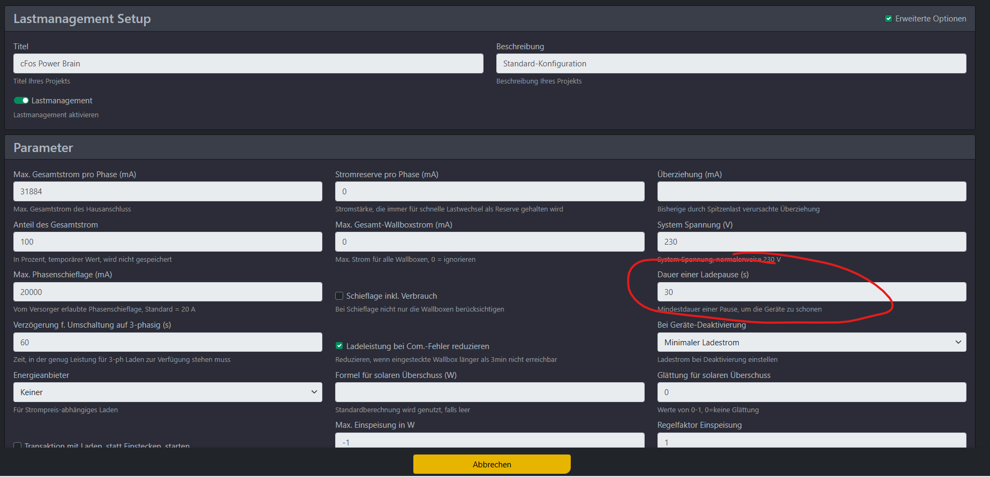Select the Glättung für solaren Überschuss input
The image size is (990, 477).
tap(811, 392)
